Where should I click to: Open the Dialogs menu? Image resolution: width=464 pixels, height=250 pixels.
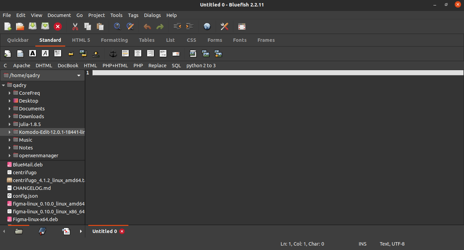pos(153,15)
